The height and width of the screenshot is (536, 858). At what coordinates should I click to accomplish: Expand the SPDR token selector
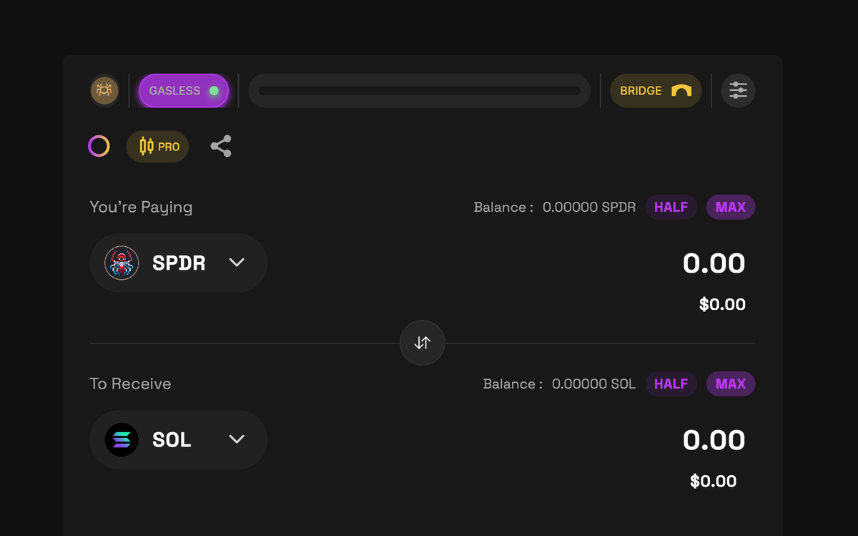[x=178, y=263]
